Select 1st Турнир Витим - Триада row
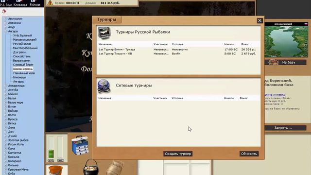Viewport: 311px width, 175px height. point(178,50)
